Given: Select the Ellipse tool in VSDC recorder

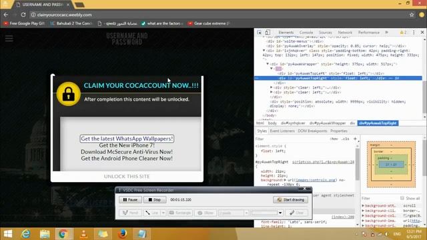Looking at the screenshot, I should point(205,213).
